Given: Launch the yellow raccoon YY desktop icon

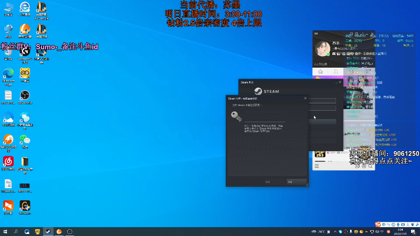Looking at the screenshot, I should 25,75.
